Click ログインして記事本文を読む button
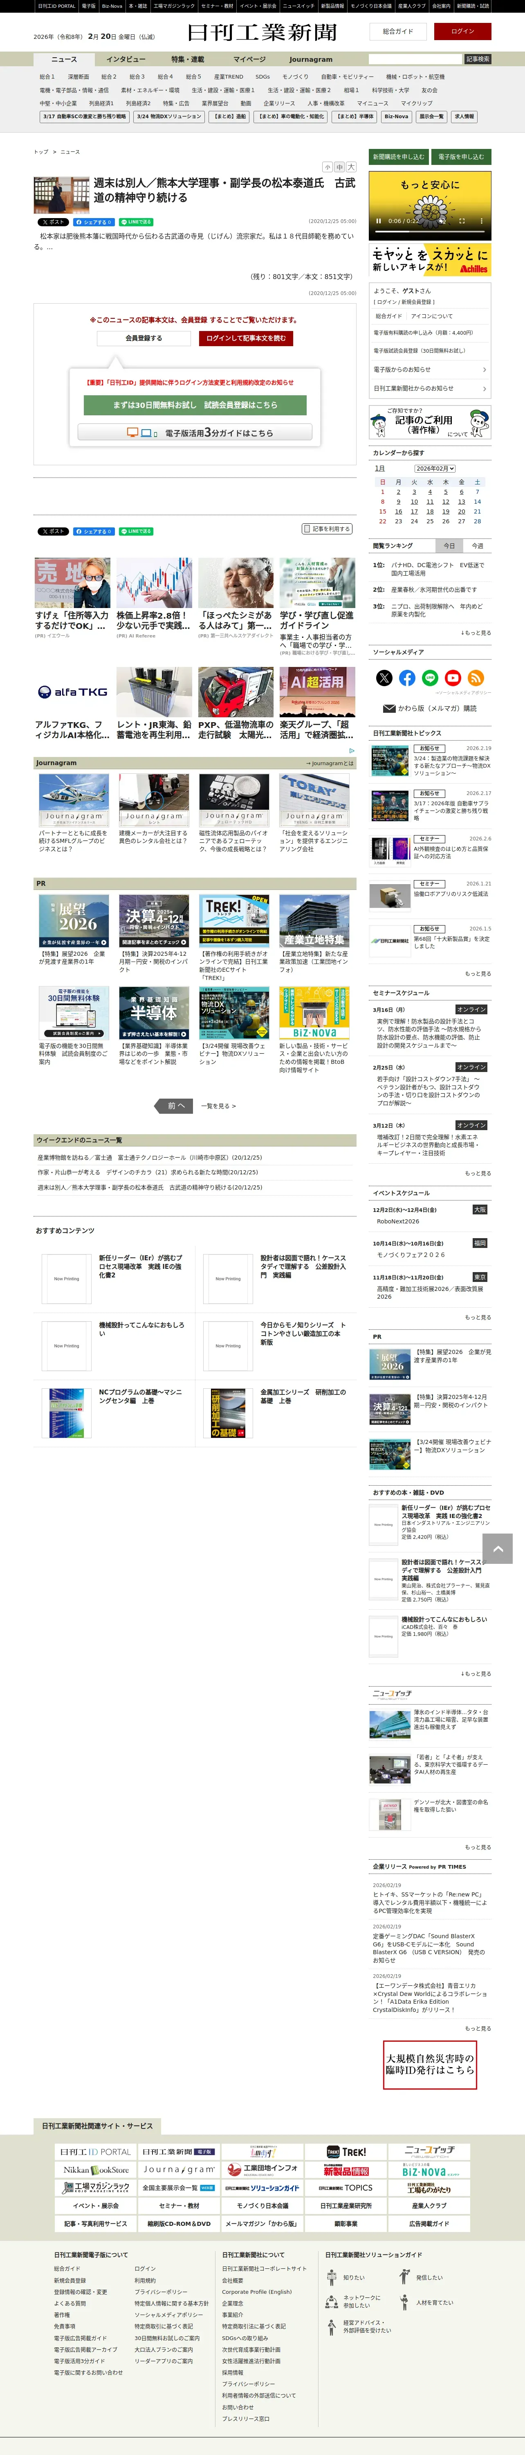The width and height of the screenshot is (525, 2455). click(246, 338)
